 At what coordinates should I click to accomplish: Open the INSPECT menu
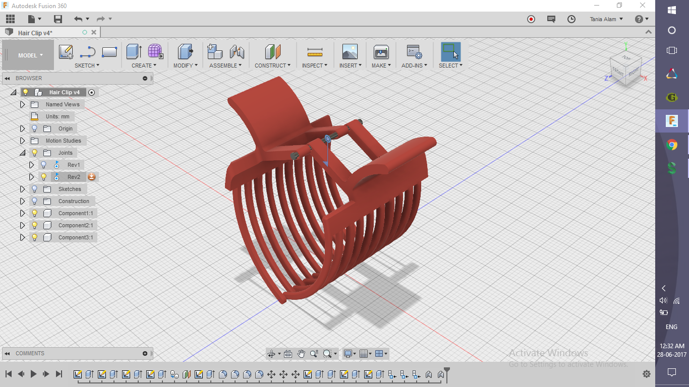click(x=315, y=66)
